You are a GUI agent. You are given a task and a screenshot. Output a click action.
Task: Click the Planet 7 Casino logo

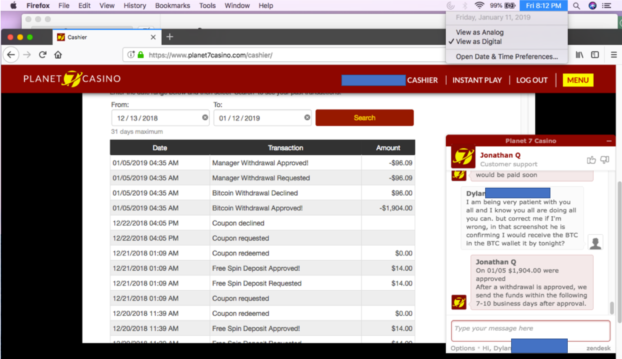coord(72,79)
